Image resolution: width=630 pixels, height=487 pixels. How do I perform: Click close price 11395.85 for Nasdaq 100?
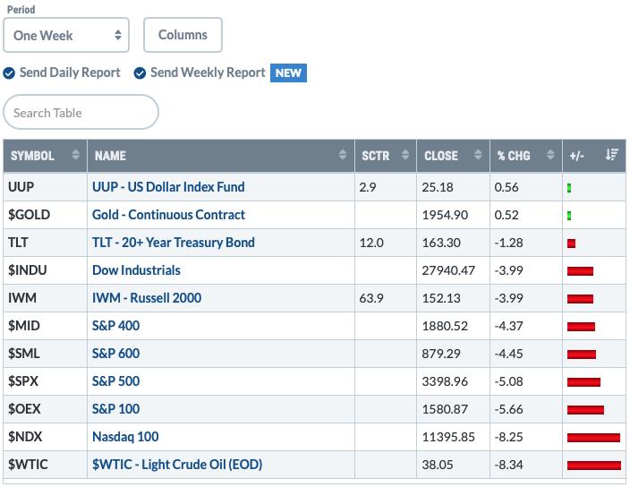pos(448,437)
